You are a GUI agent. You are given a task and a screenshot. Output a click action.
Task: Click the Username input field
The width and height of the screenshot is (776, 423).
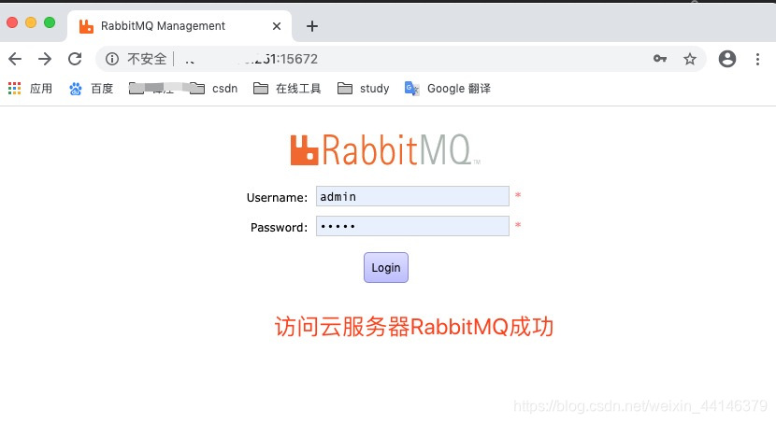[x=412, y=196]
